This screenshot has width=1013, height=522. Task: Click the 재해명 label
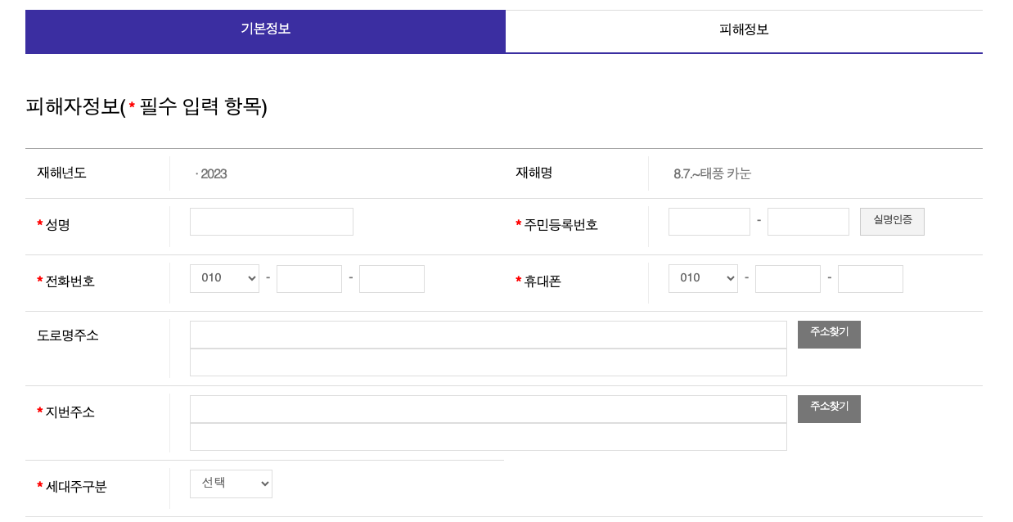pos(534,173)
